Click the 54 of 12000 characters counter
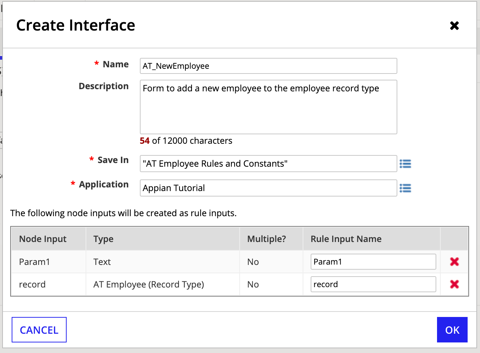The image size is (480, 353). point(186,141)
